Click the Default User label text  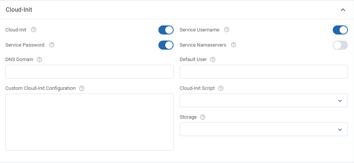tap(193, 60)
